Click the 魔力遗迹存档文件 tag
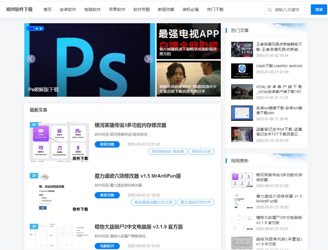Image resolution: width=328 pixels, height=250 pixels. click(x=196, y=202)
